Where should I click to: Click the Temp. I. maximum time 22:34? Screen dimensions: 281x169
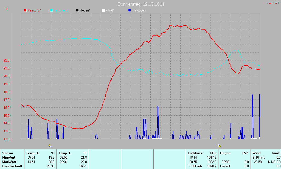click(x=64, y=162)
